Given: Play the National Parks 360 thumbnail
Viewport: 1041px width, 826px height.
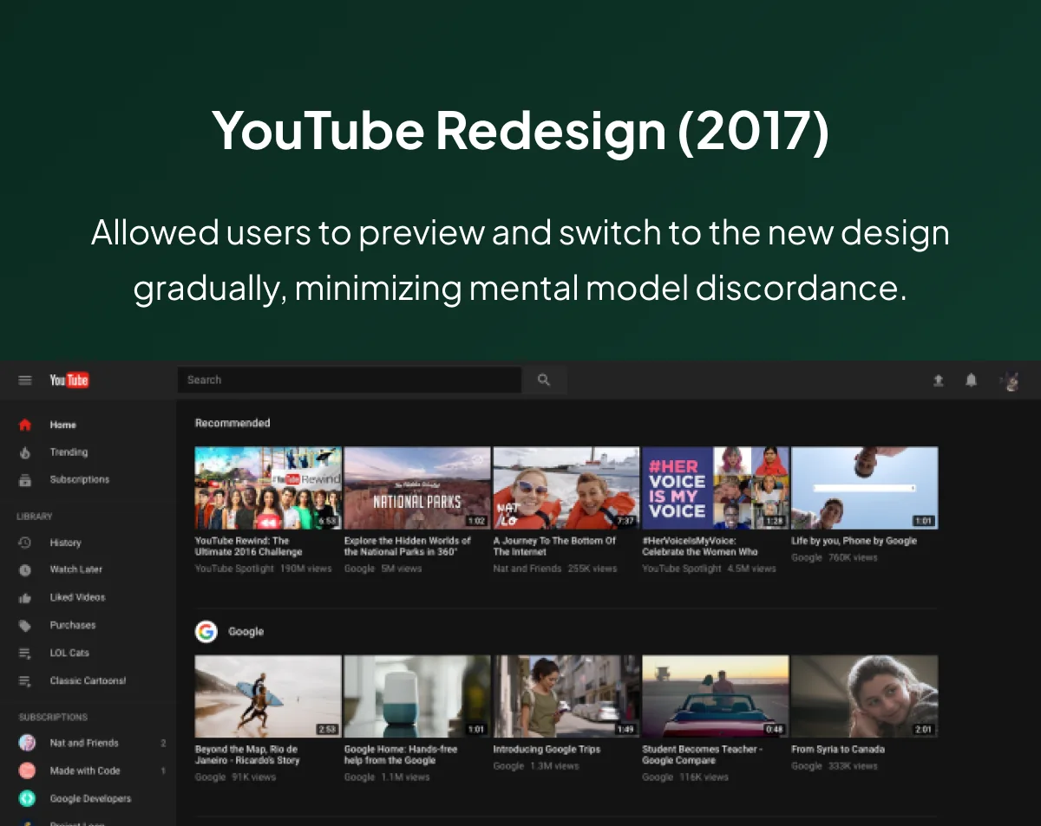Looking at the screenshot, I should point(417,488).
